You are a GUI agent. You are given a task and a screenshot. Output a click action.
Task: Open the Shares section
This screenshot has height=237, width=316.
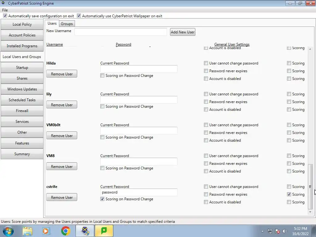(22, 78)
